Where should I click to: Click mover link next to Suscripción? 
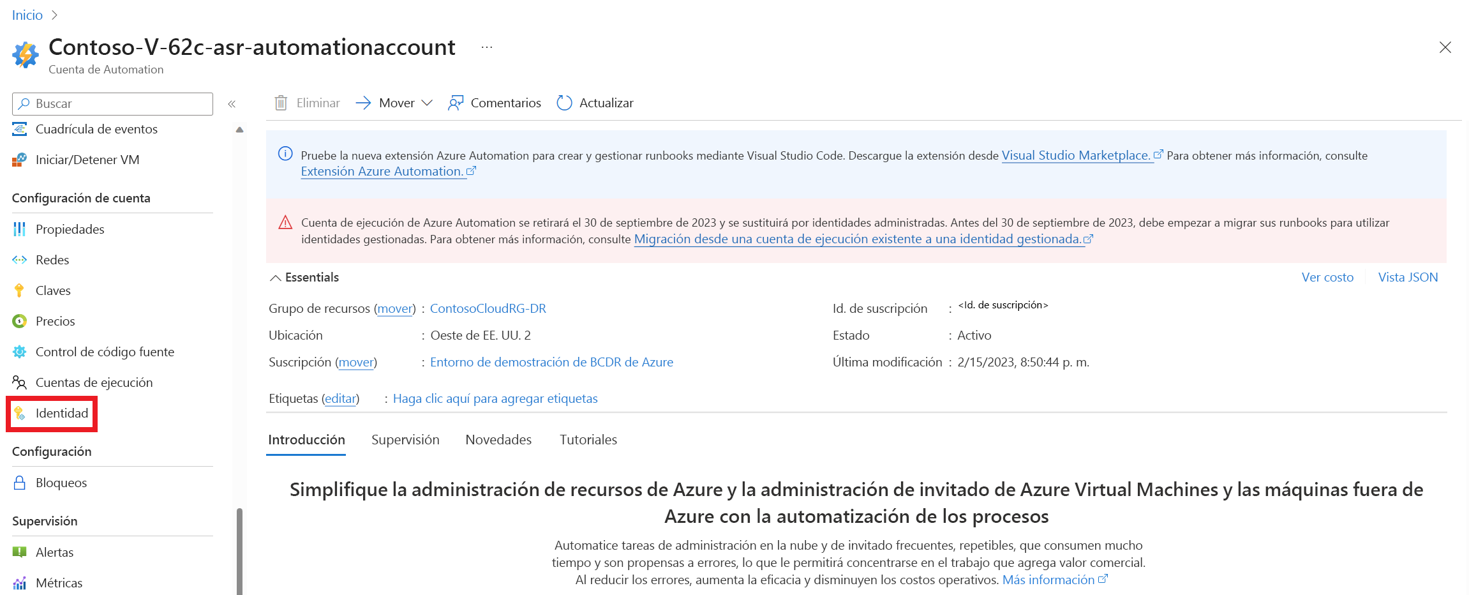click(x=356, y=362)
